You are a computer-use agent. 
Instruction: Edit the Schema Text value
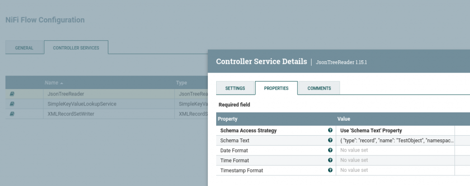[395, 140]
